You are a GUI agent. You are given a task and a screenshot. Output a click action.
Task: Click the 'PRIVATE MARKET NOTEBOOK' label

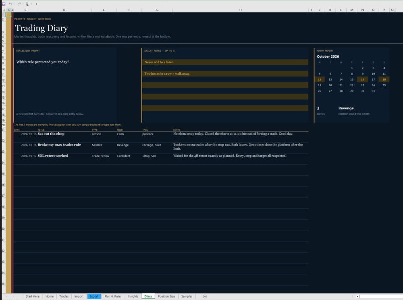pyautogui.click(x=33, y=19)
